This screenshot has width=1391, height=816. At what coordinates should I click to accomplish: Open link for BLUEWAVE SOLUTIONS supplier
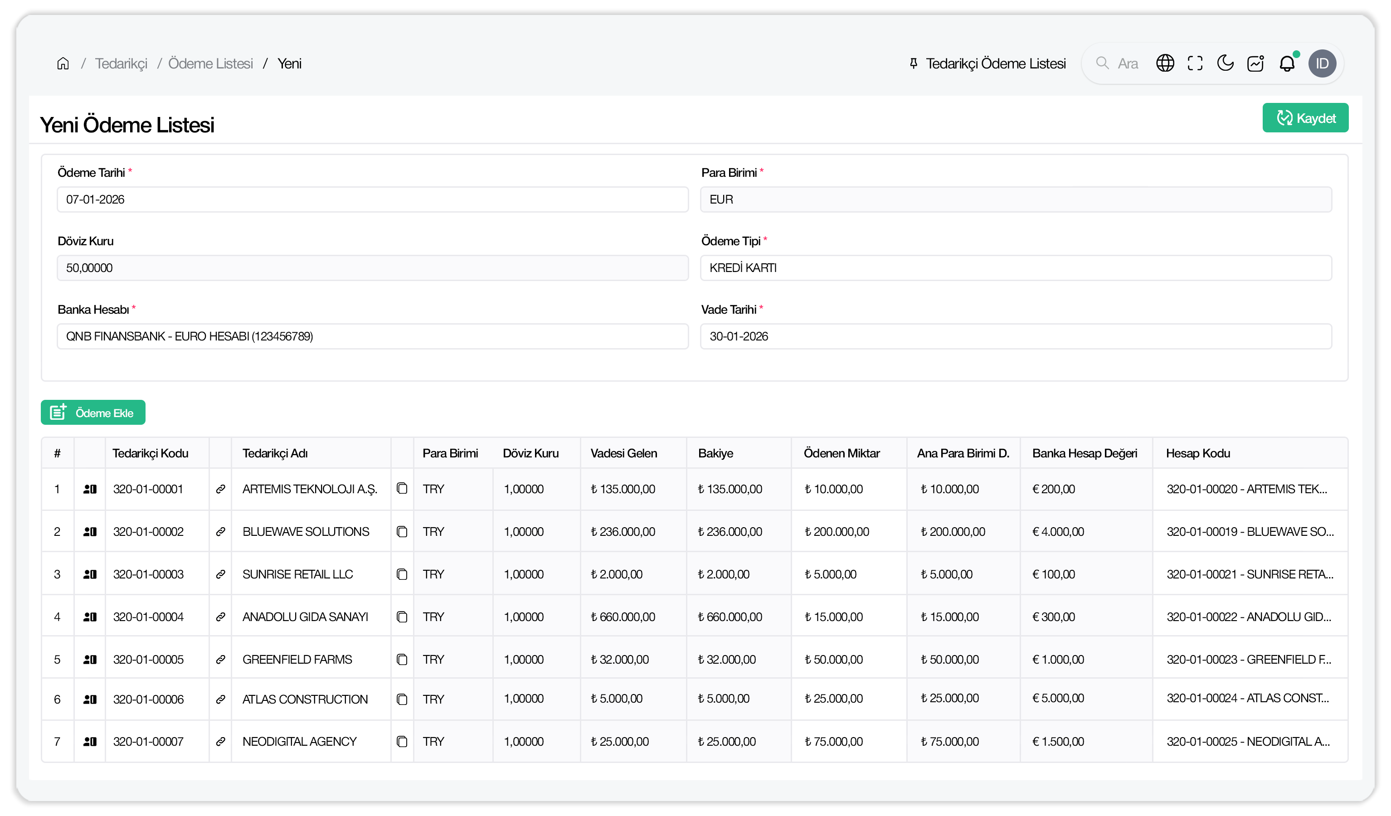pos(220,531)
